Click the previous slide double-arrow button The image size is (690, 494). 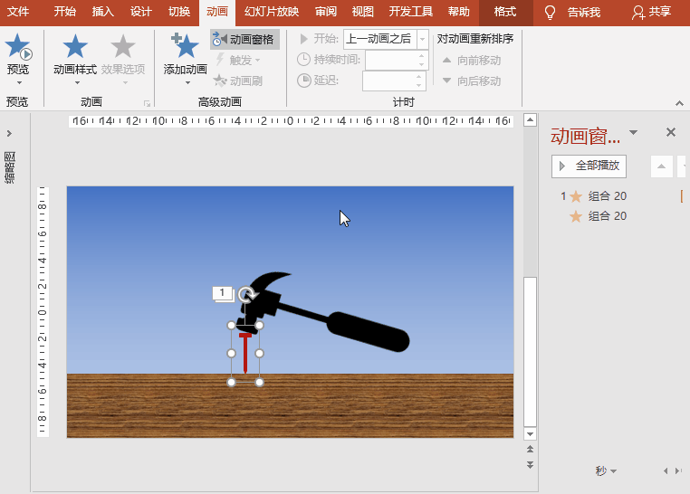pyautogui.click(x=531, y=449)
